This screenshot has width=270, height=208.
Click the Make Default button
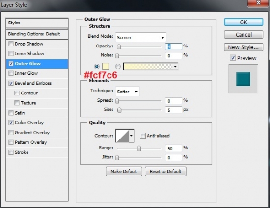coord(124,171)
